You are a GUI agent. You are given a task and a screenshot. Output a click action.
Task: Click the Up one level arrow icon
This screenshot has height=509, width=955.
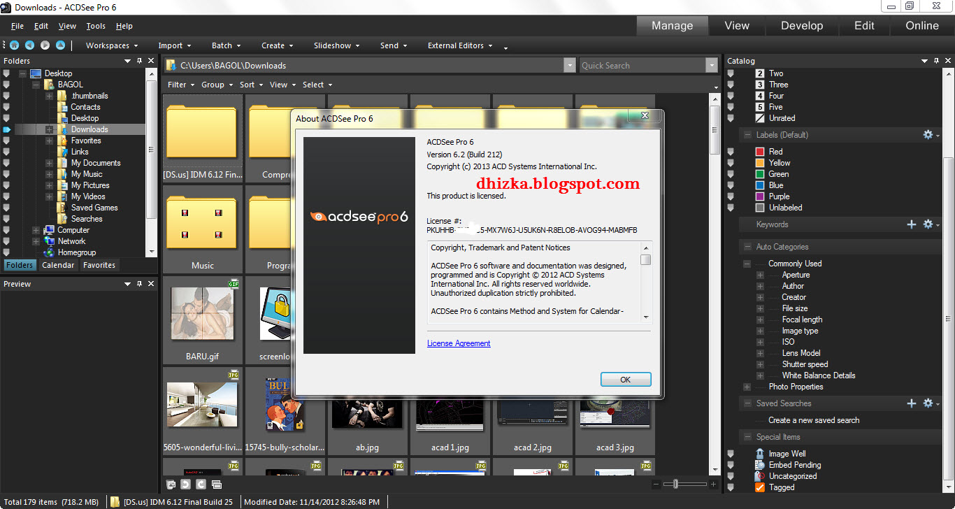coord(60,45)
